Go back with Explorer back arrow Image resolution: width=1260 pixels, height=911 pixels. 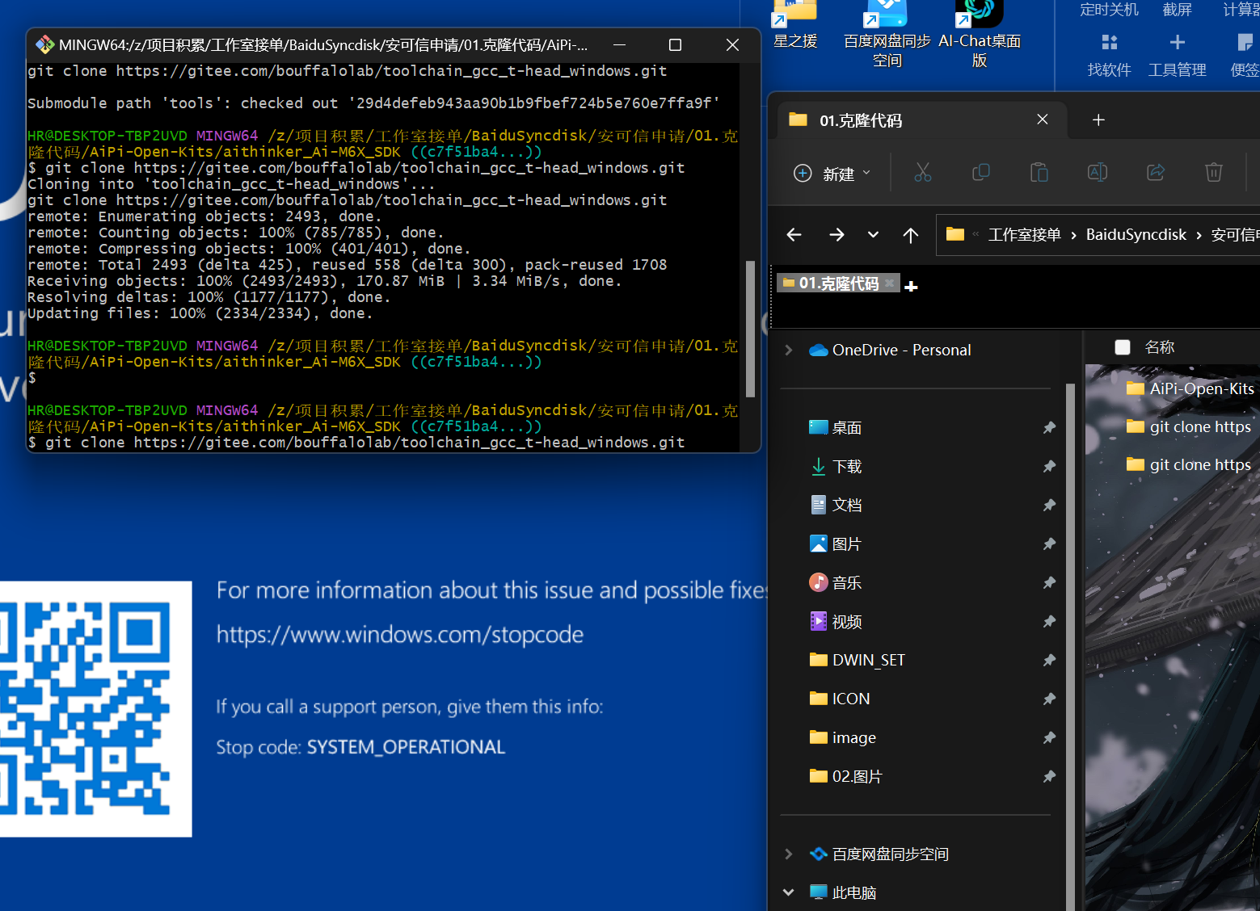[794, 234]
